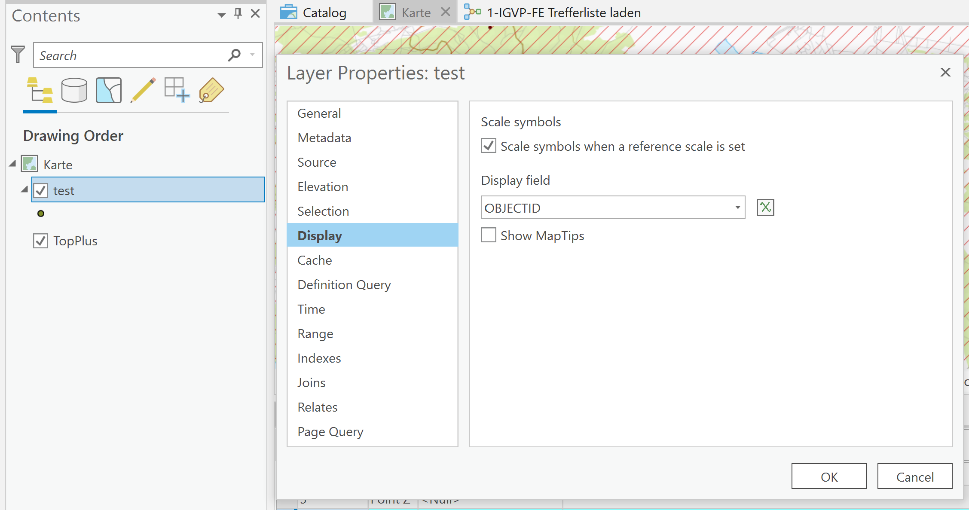This screenshot has width=969, height=510.
Task: Uncheck scale symbols with reference scale
Action: tap(489, 146)
